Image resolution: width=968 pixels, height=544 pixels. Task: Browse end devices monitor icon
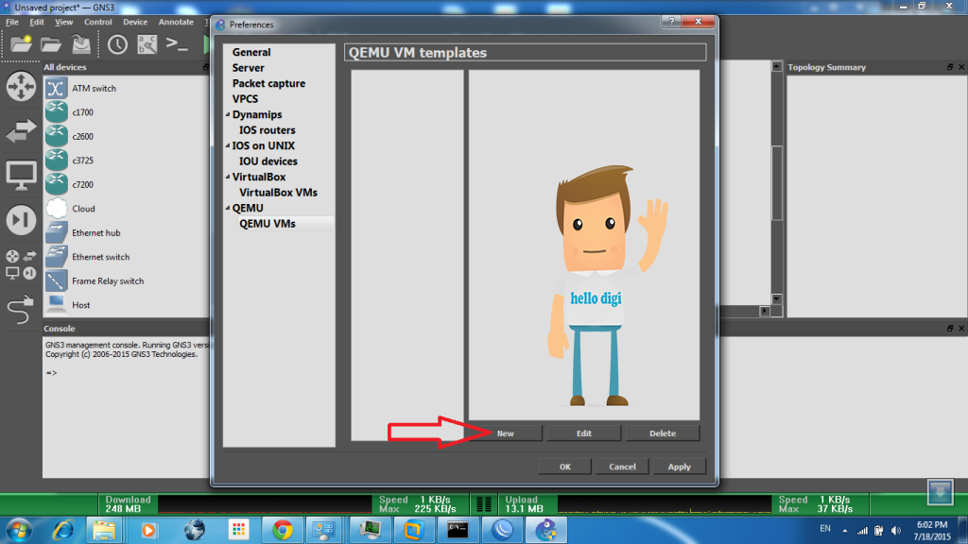(21, 176)
